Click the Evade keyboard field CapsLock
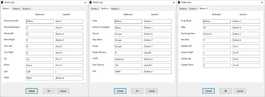 pyautogui.click(x=128, y=59)
